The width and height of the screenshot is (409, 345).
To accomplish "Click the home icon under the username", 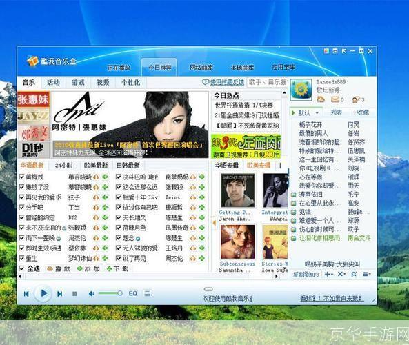I will [x=321, y=99].
